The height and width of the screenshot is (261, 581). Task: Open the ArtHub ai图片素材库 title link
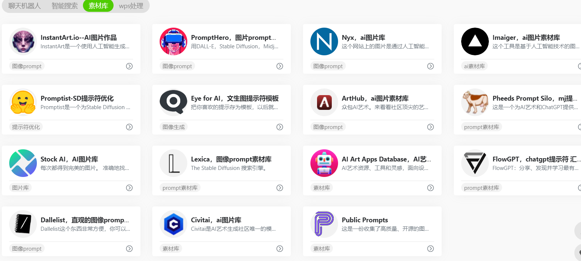375,98
